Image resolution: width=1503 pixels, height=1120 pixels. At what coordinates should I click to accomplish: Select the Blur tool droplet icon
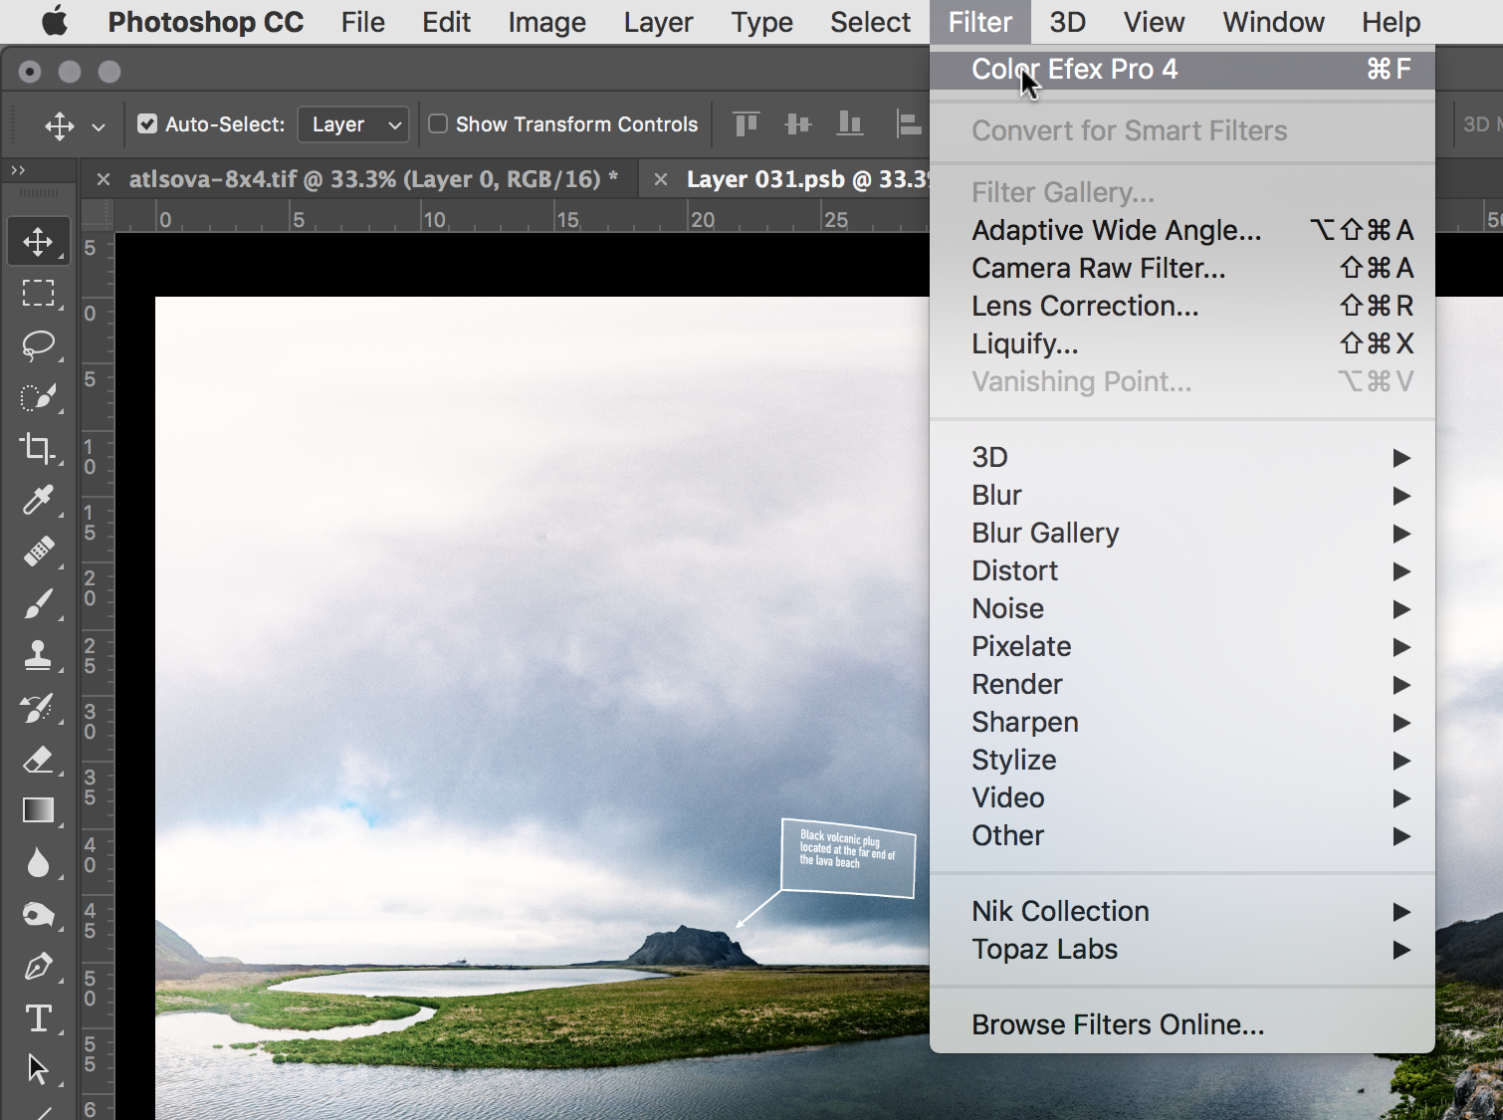click(38, 863)
